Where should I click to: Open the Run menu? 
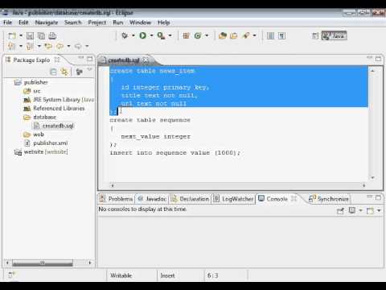click(118, 23)
